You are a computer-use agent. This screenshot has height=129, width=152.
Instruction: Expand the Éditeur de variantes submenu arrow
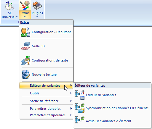coord(71,86)
